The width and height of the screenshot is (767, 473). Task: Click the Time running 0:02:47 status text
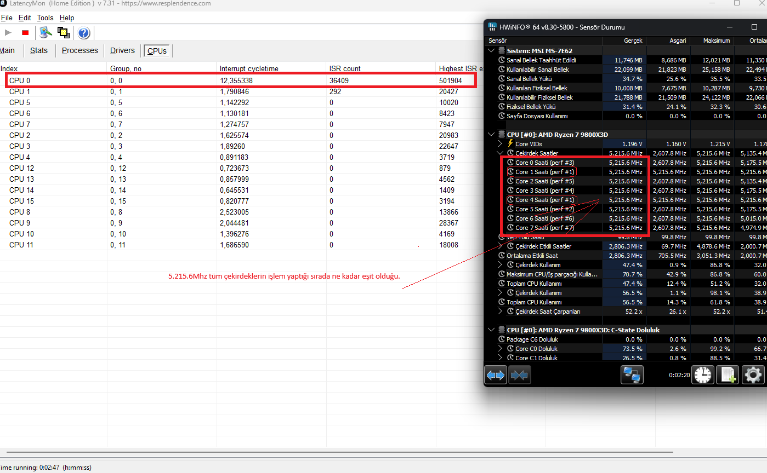coord(46,468)
